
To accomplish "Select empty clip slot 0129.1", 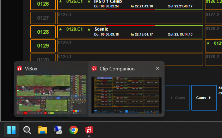I will pyautogui.click(x=130, y=46).
